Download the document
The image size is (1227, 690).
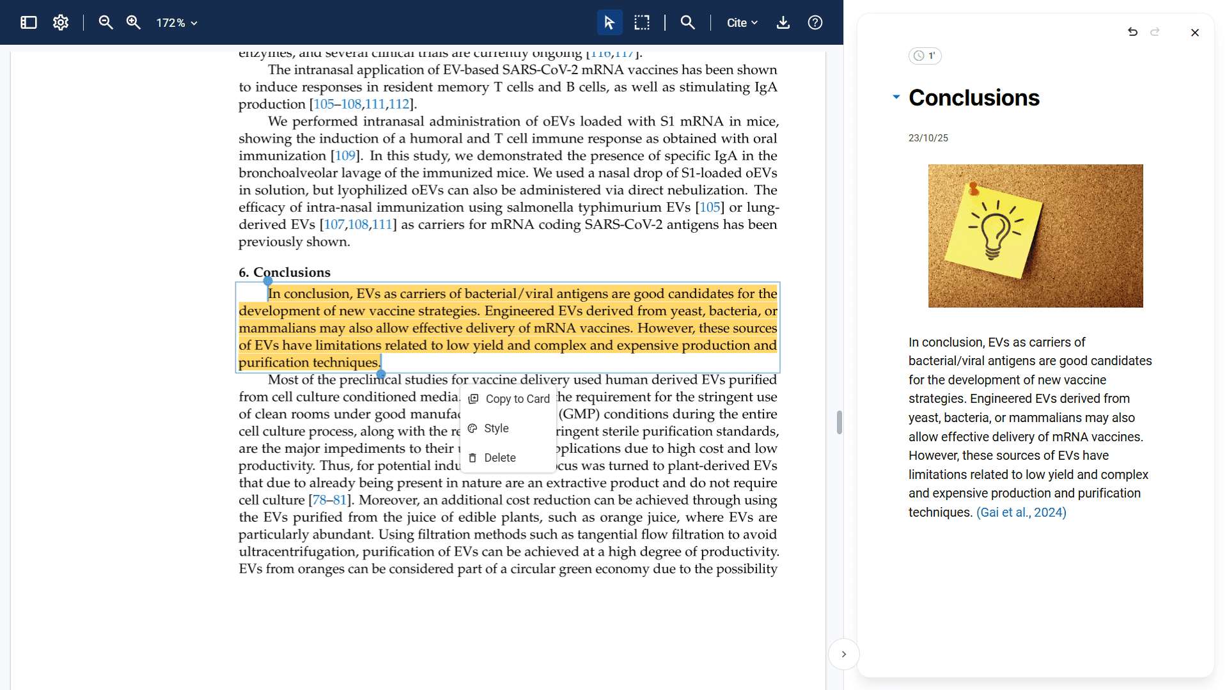click(783, 22)
